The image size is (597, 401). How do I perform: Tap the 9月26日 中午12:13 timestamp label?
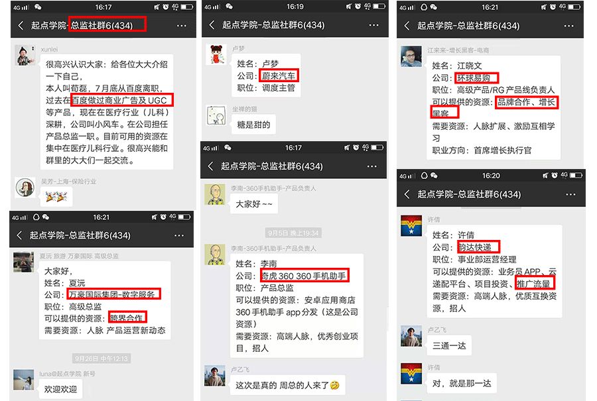pyautogui.click(x=101, y=359)
